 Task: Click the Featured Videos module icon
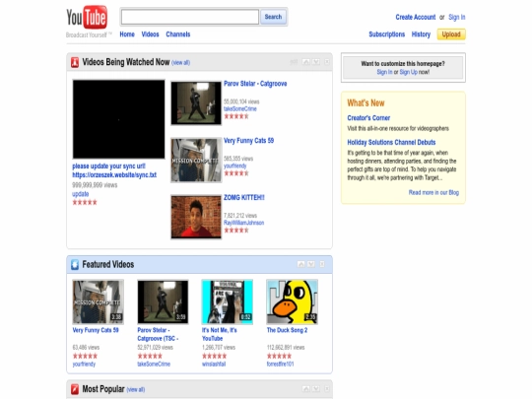75,264
